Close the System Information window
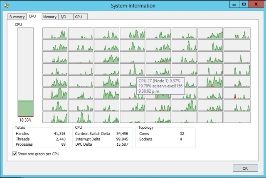 pyautogui.click(x=256, y=4)
